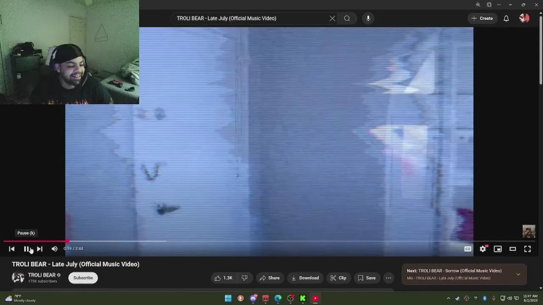The width and height of the screenshot is (543, 305).
Task: Search with your voice microphone
Action: point(368,18)
